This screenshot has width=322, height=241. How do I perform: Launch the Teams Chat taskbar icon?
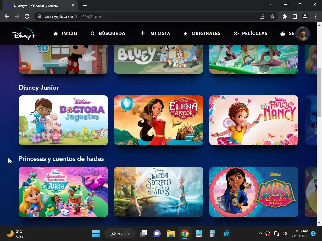(157, 233)
